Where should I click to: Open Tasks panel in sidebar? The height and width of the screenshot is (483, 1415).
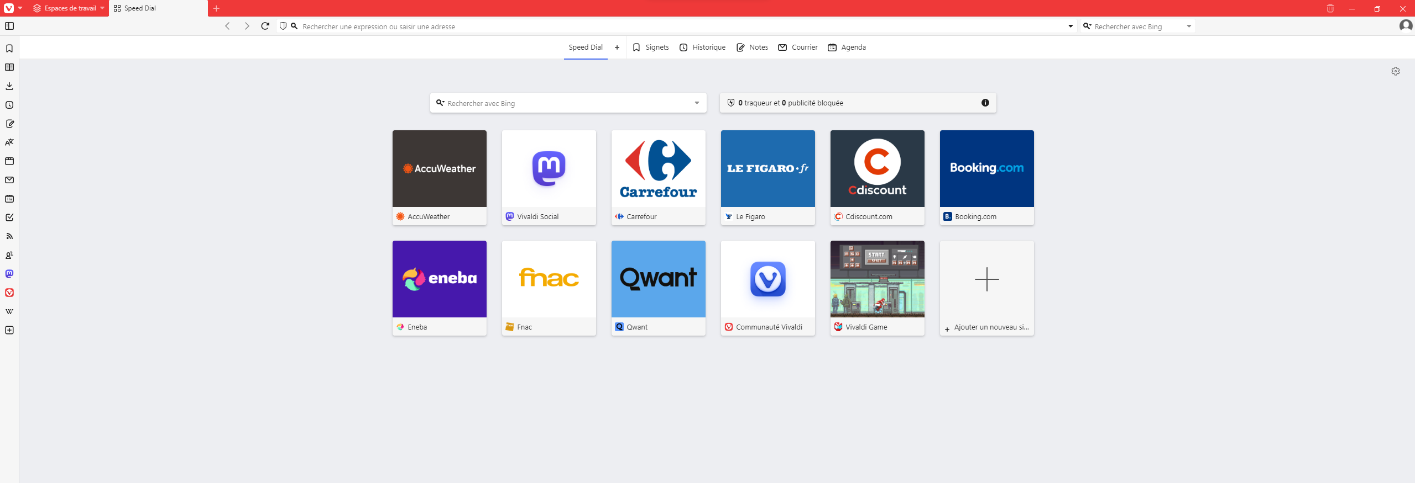point(9,217)
